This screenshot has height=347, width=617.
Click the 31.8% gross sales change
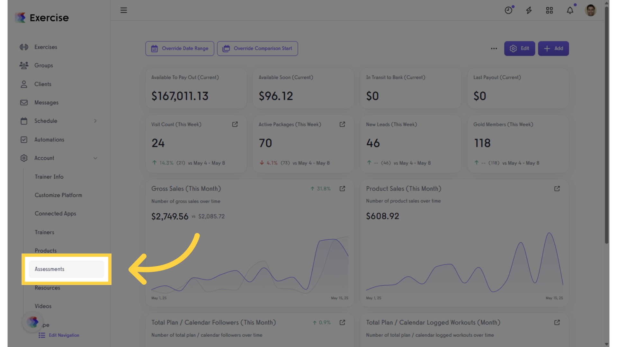point(320,189)
